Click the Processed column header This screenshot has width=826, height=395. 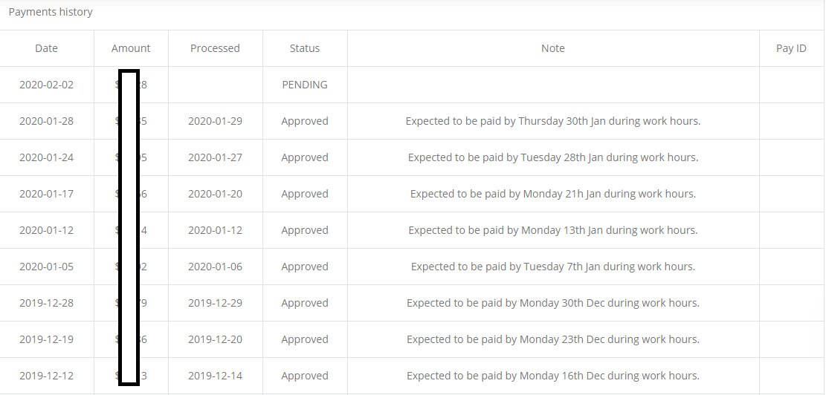coord(215,48)
